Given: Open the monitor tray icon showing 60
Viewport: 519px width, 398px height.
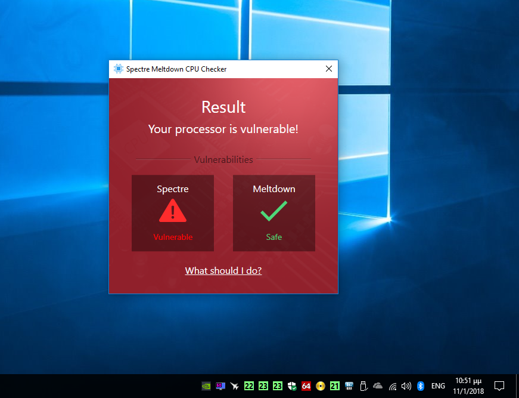Looking at the screenshot, I should (x=220, y=386).
